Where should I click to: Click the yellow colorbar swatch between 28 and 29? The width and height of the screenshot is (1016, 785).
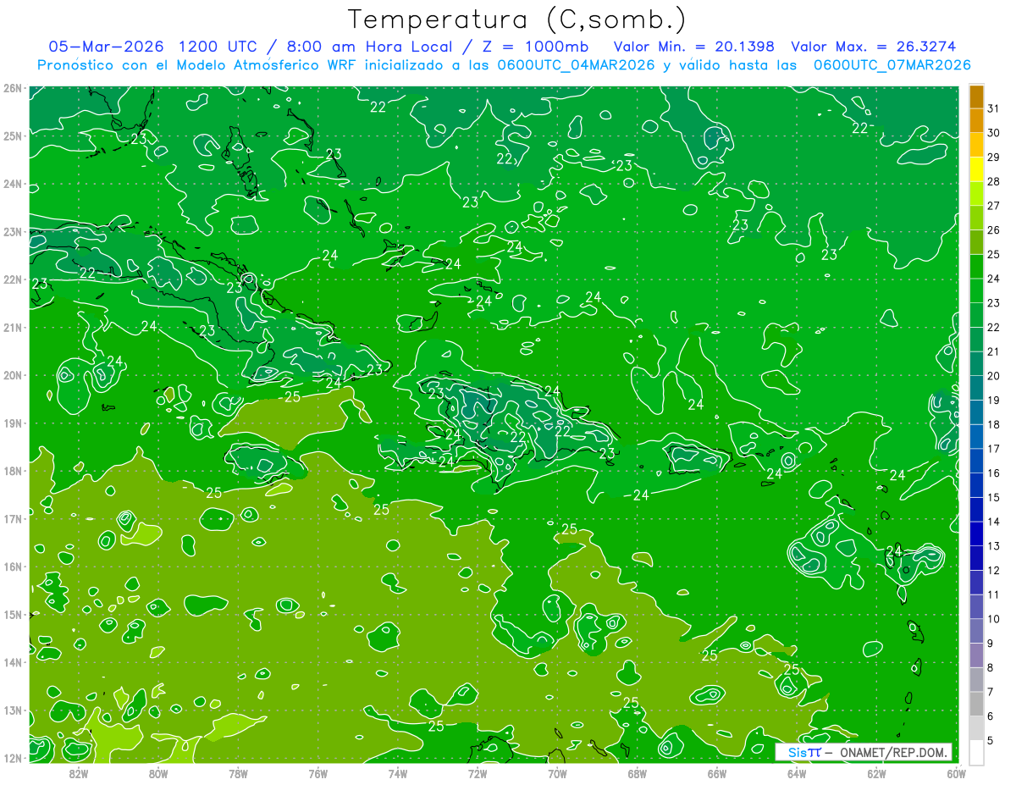click(x=976, y=169)
